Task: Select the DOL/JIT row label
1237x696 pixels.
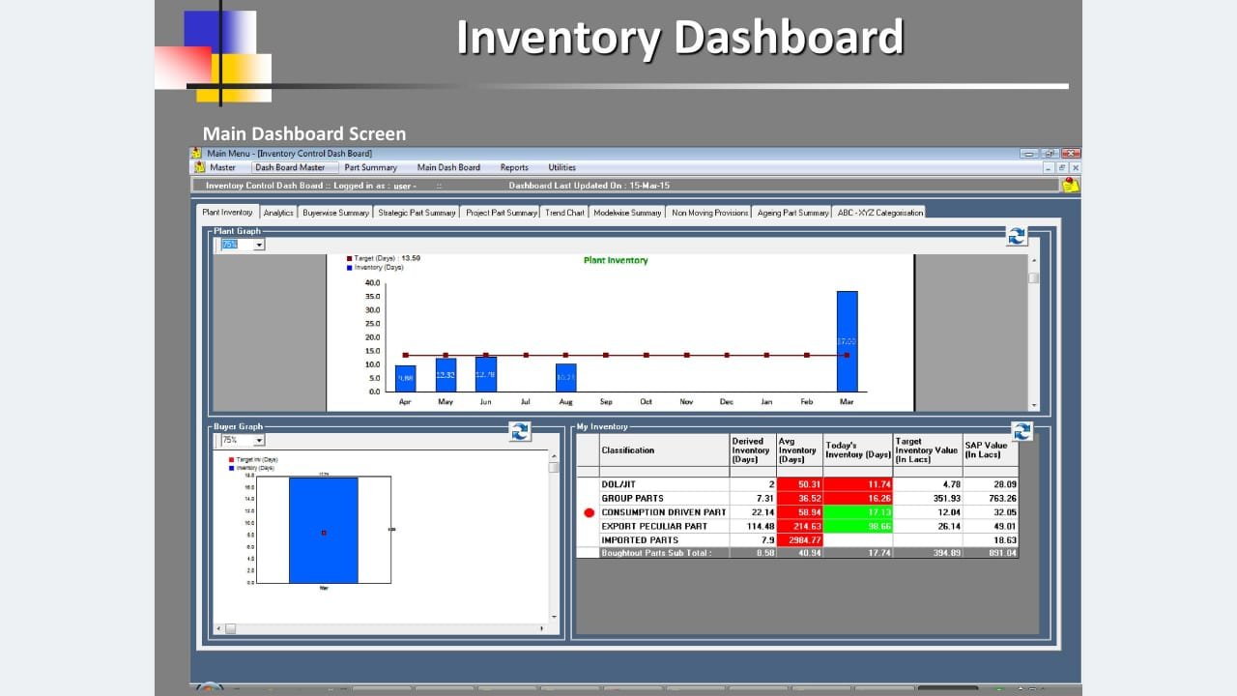Action: (x=618, y=484)
